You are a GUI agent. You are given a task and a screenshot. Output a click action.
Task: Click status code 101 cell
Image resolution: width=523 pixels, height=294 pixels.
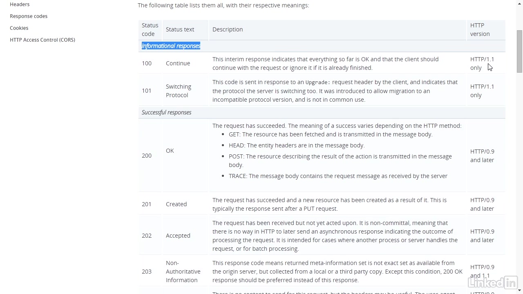point(147,91)
